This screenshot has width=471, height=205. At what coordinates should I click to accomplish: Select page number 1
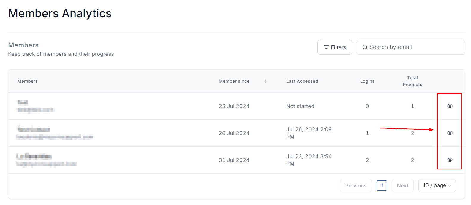[x=382, y=185]
